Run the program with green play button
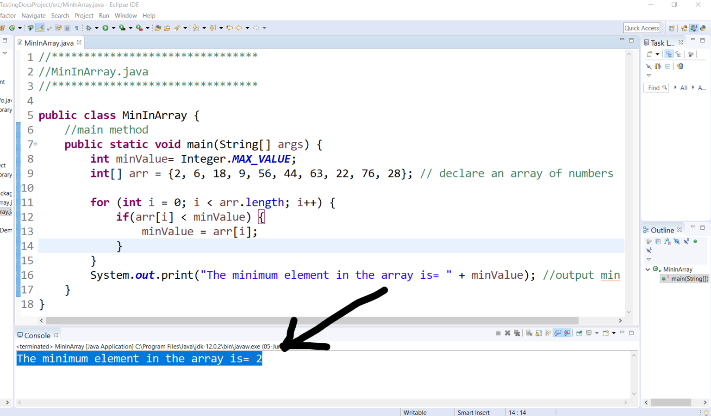The height and width of the screenshot is (416, 711). click(x=106, y=28)
